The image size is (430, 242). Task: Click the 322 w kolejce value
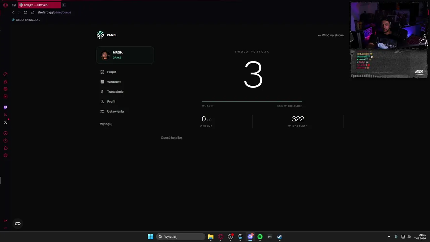click(298, 119)
